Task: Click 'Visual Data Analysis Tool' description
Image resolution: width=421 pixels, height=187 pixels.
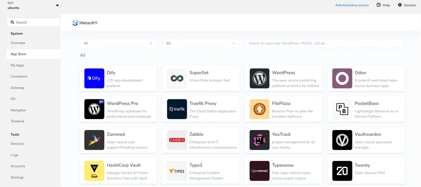Action: point(210,80)
